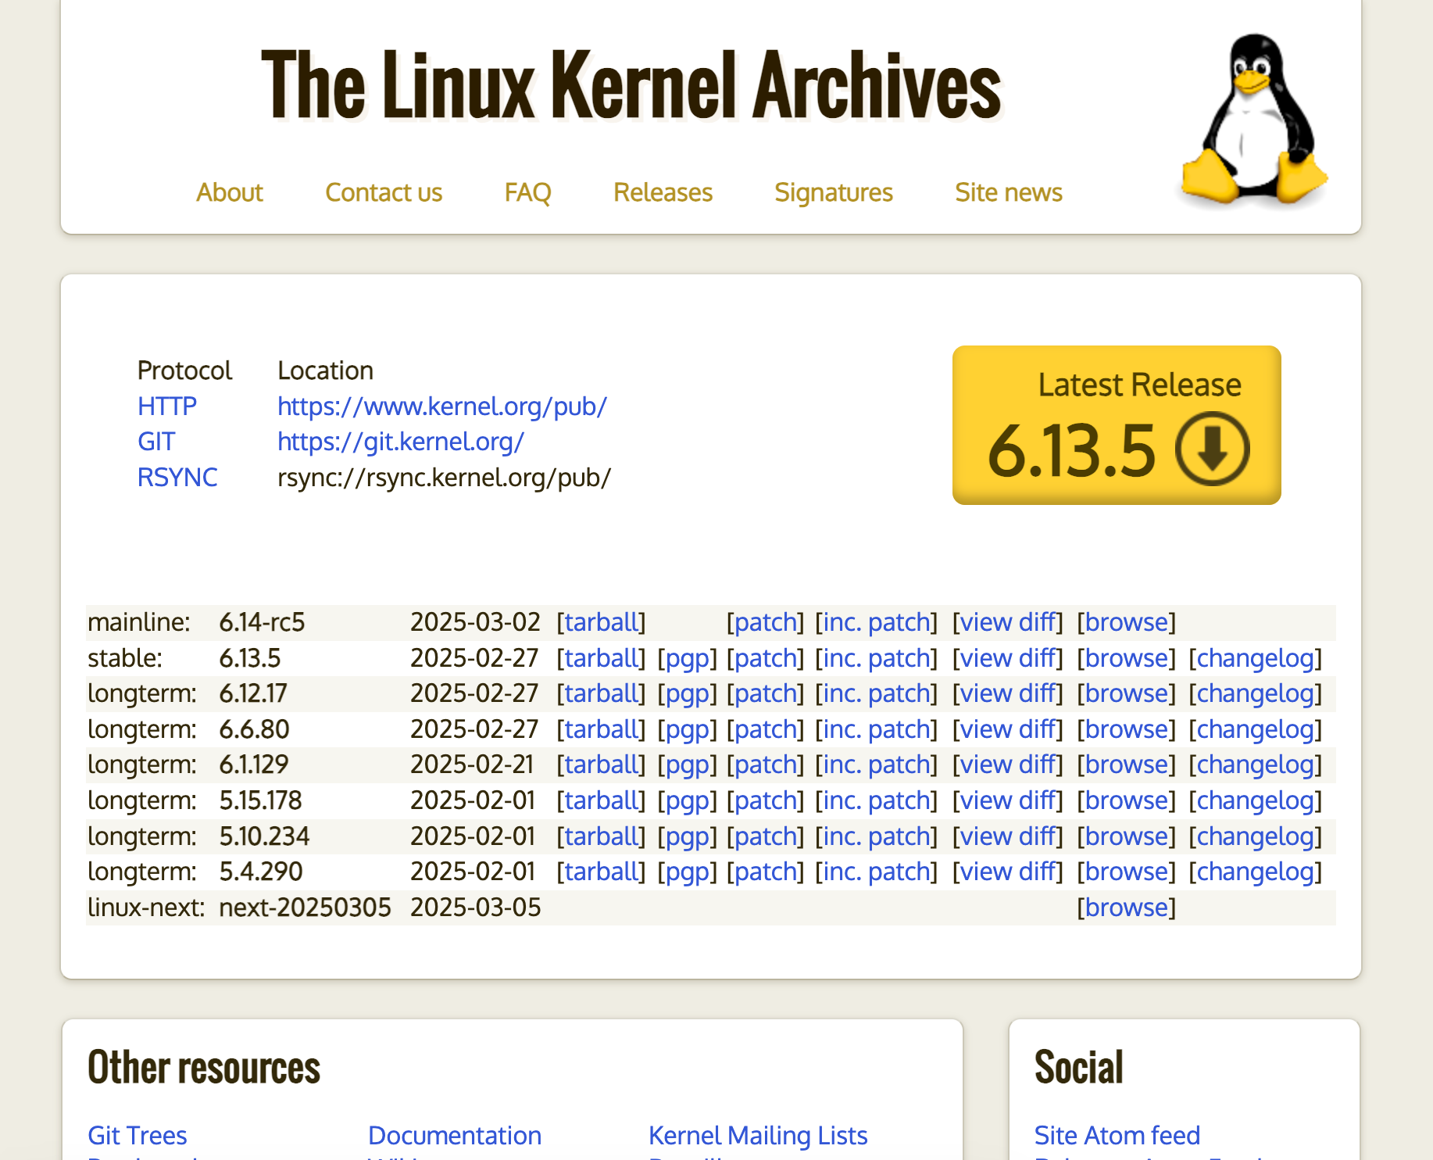Open the Signatures page

(833, 192)
